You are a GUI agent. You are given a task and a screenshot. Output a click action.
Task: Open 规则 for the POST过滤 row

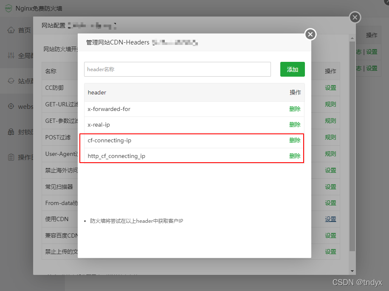(330, 137)
